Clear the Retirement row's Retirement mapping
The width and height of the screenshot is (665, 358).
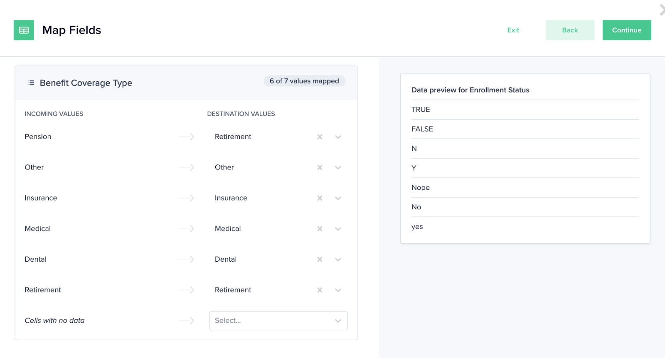[x=320, y=290]
